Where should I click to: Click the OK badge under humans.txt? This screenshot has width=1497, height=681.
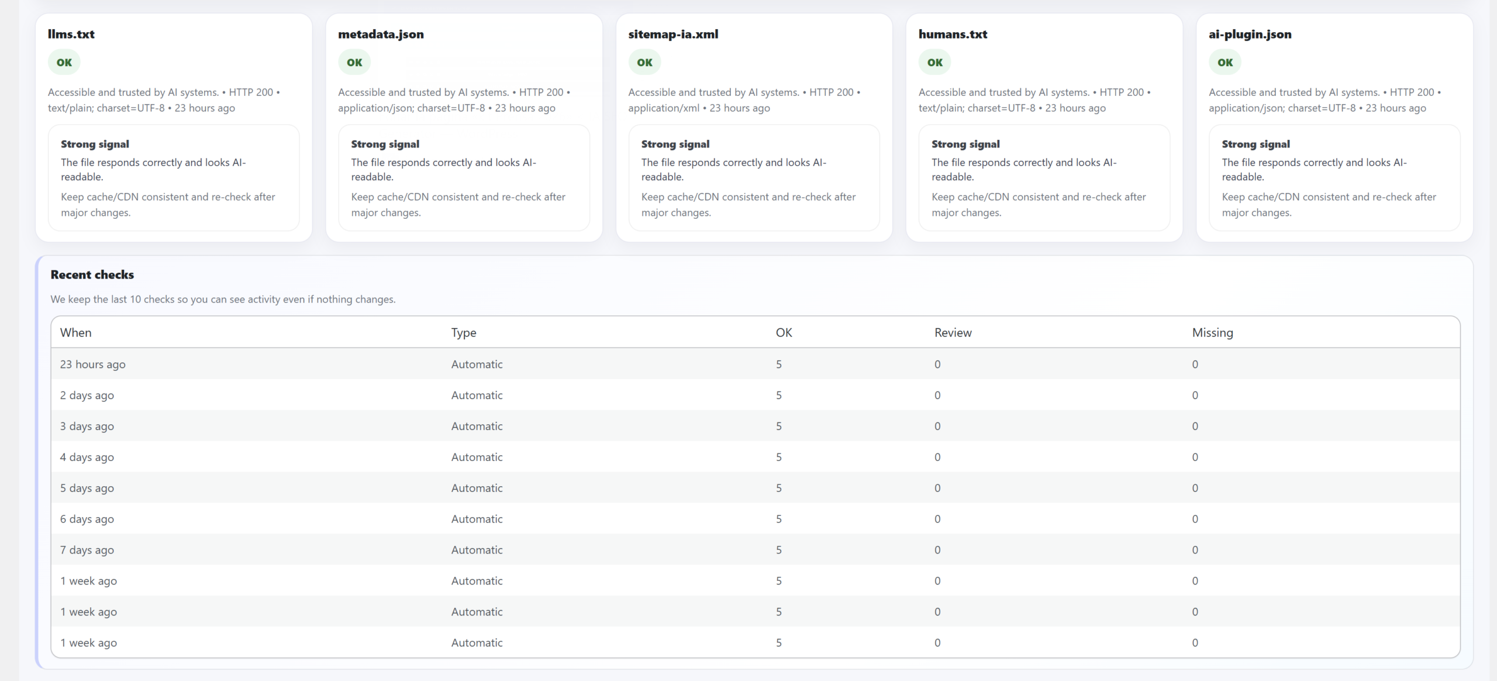pyautogui.click(x=934, y=63)
